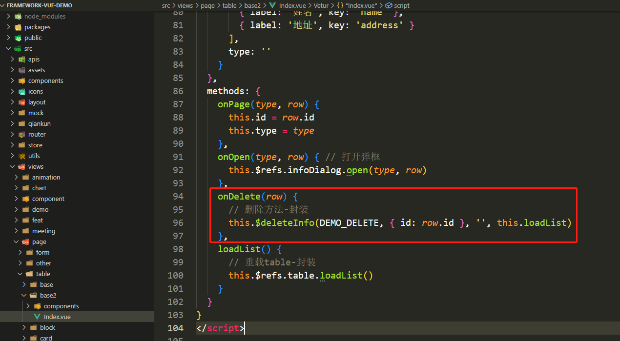Select the base folder under table
This screenshot has width=620, height=341.
pos(46,284)
